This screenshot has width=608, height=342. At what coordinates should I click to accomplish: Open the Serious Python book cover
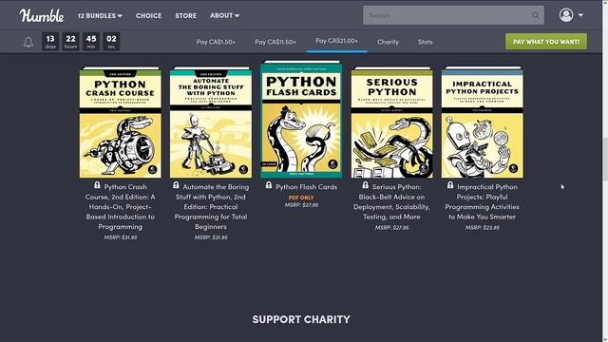[x=391, y=123]
